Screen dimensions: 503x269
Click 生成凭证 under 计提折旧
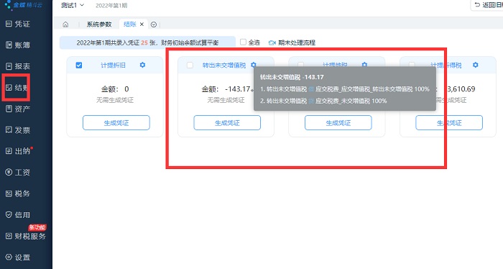click(x=116, y=122)
